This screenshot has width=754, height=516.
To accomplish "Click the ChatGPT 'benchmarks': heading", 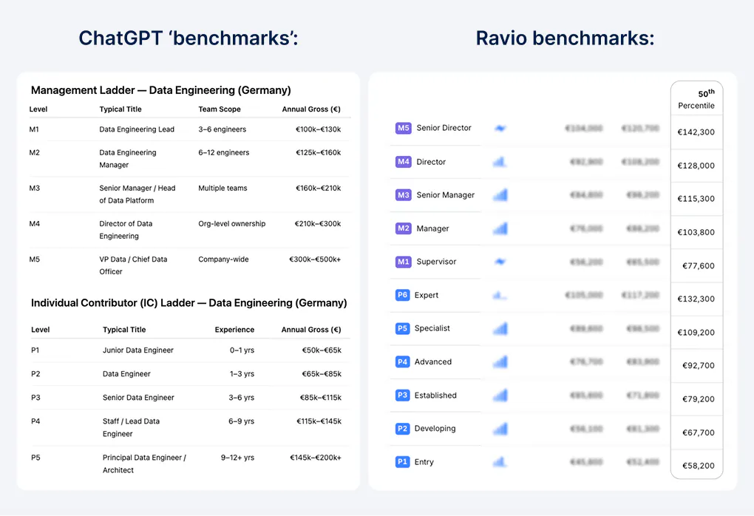I will click(188, 38).
